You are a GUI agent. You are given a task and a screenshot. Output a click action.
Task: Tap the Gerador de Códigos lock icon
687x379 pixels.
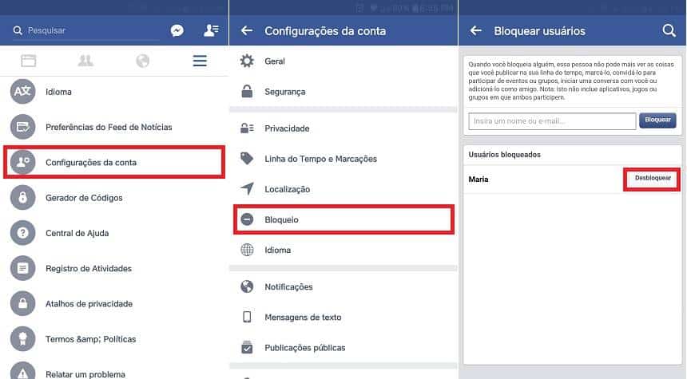point(23,198)
